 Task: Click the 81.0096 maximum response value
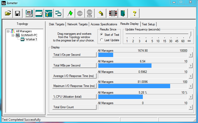point(143,82)
